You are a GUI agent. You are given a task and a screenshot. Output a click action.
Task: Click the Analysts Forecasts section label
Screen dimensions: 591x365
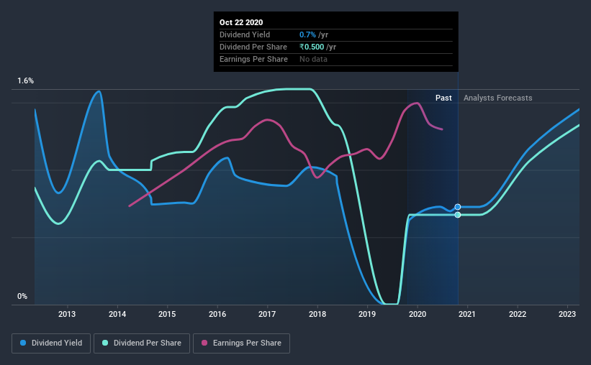point(498,98)
